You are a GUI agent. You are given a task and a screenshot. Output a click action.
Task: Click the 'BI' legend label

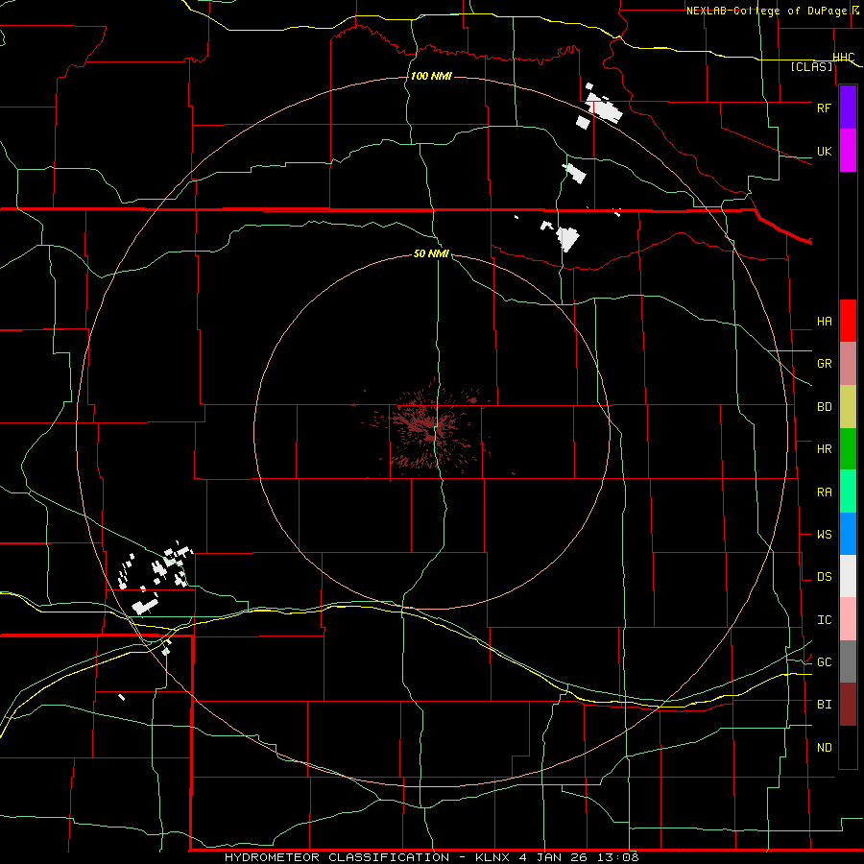tap(824, 705)
